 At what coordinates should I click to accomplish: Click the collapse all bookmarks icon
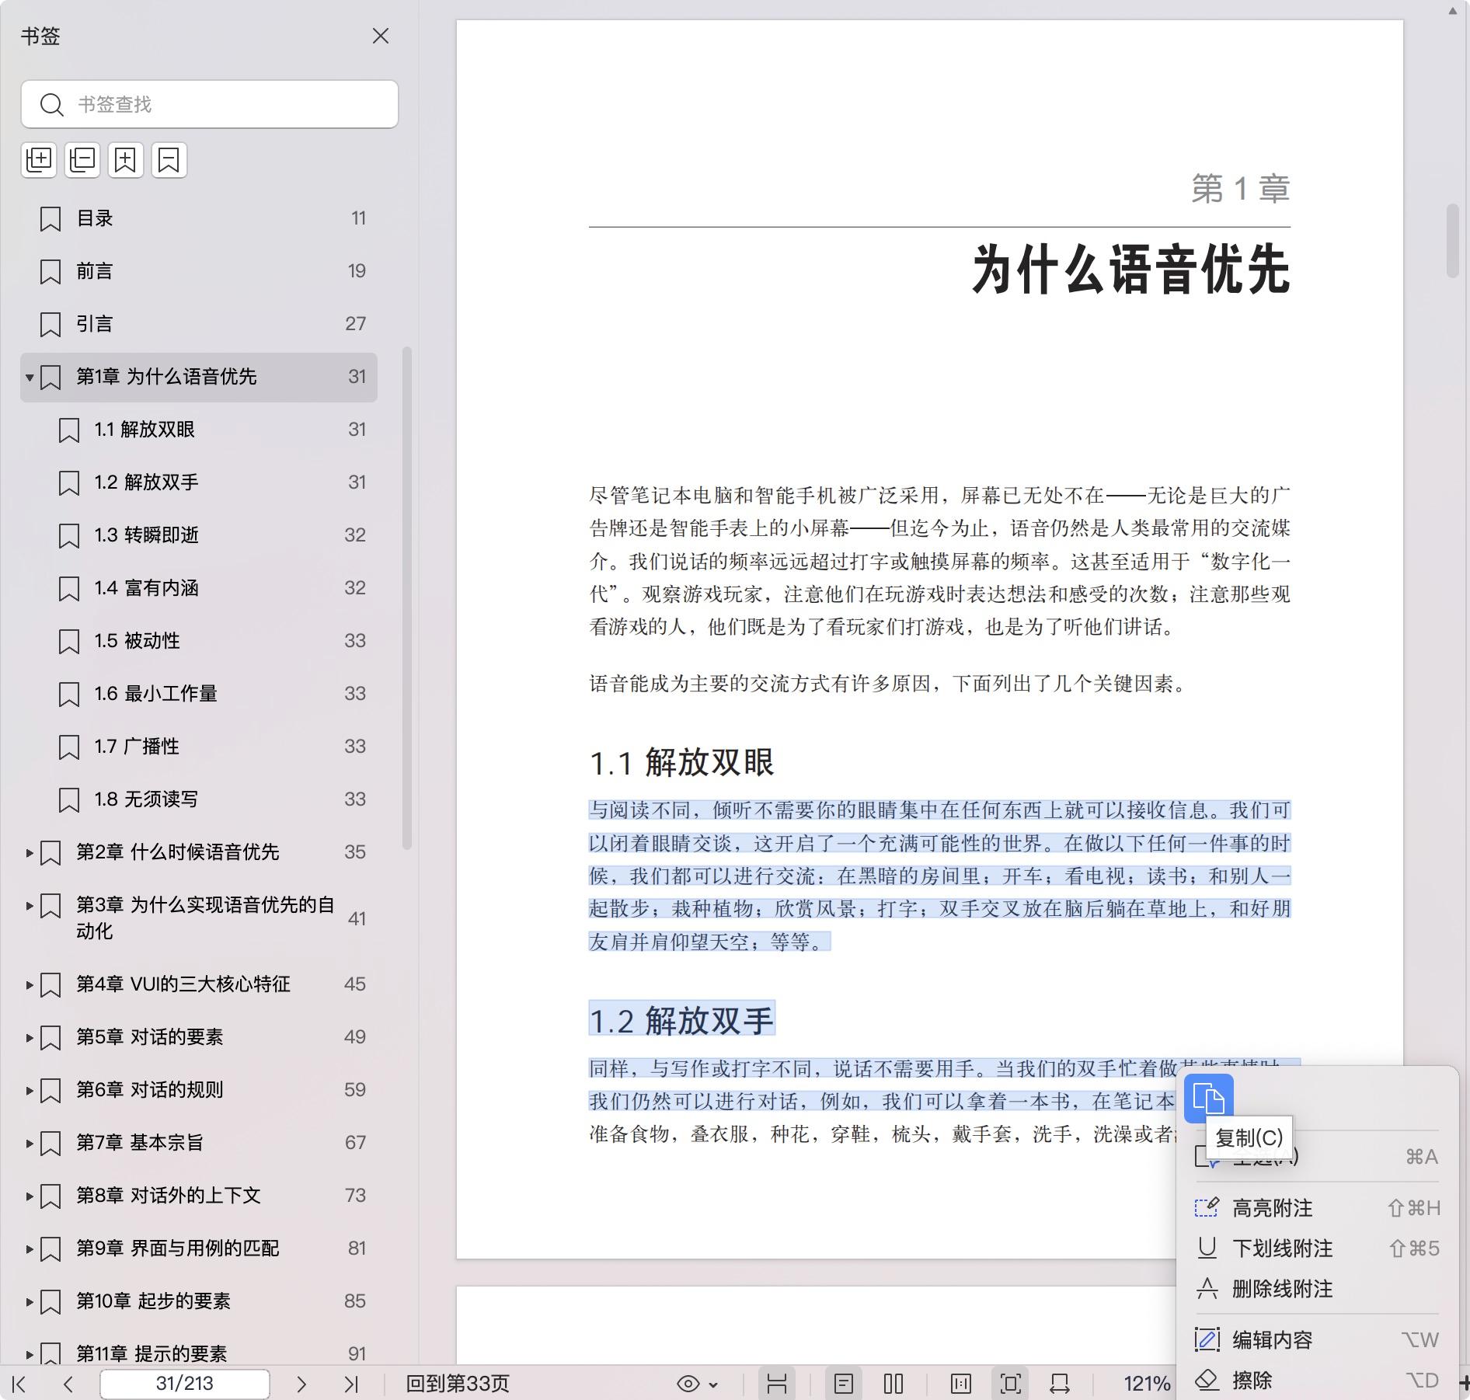pos(82,160)
